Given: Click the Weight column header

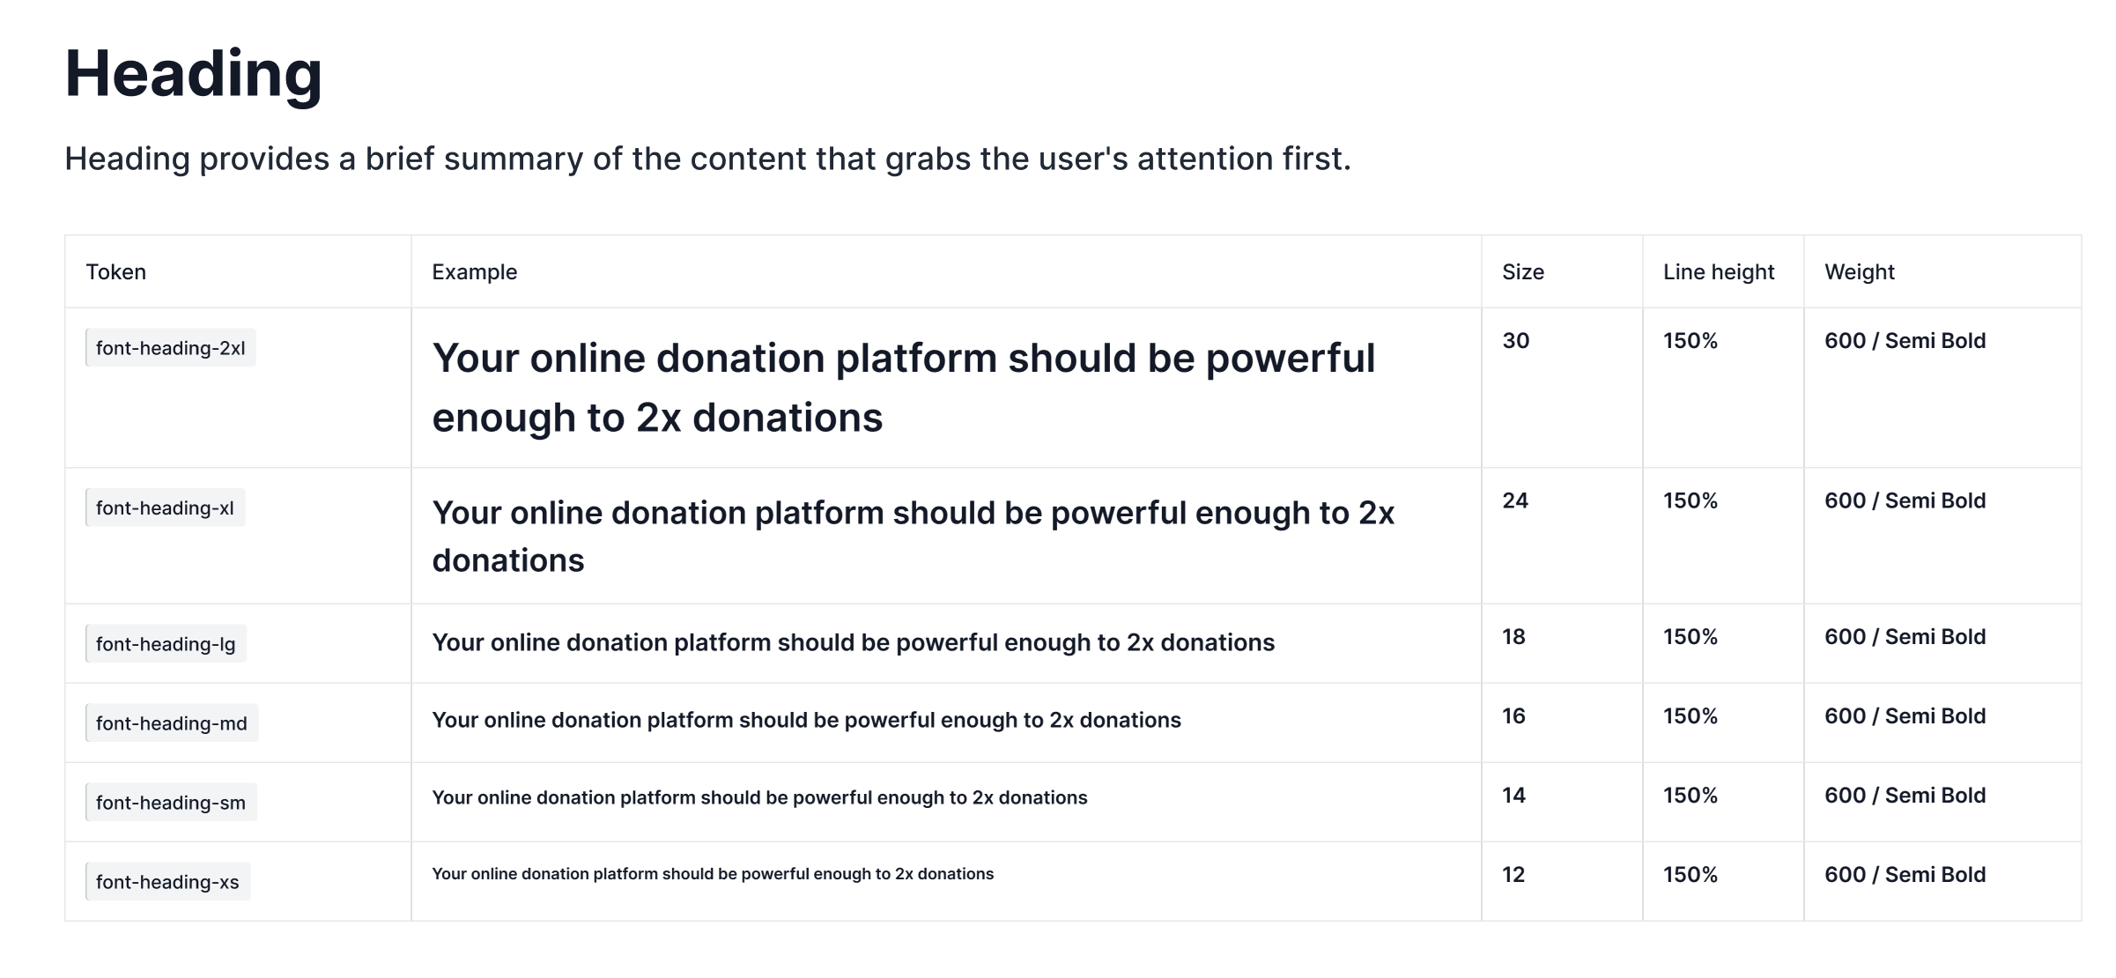Looking at the screenshot, I should point(1859,272).
